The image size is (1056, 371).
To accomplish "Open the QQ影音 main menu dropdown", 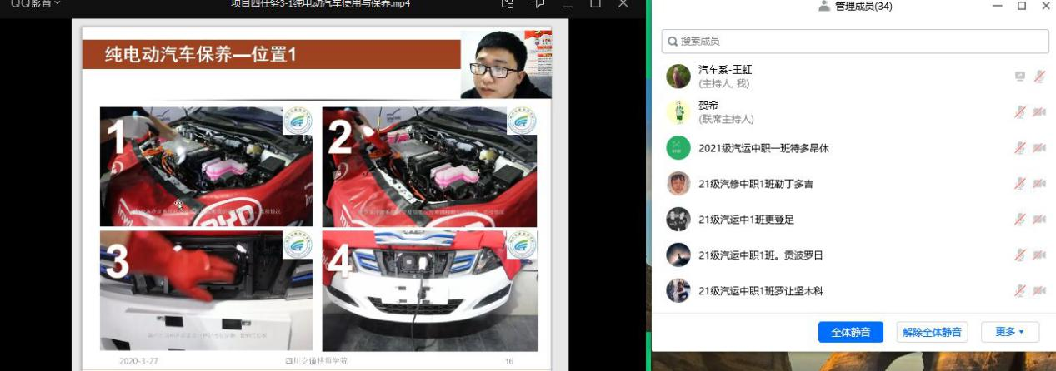I will (x=35, y=4).
